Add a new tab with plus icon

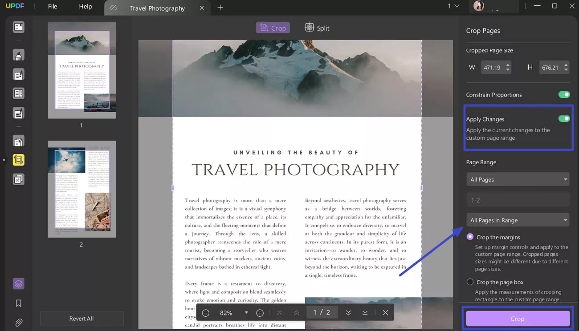point(220,8)
